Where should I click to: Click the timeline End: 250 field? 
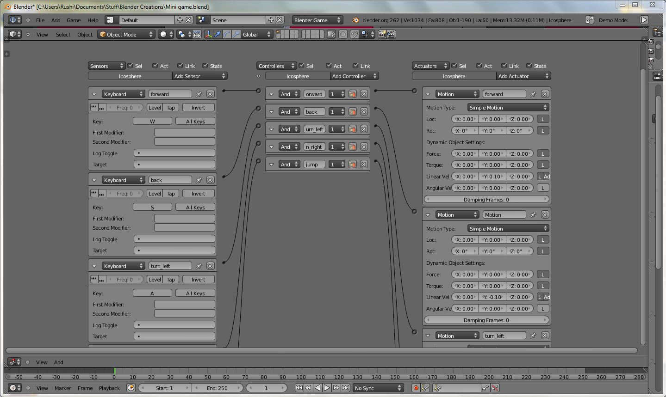tap(217, 388)
